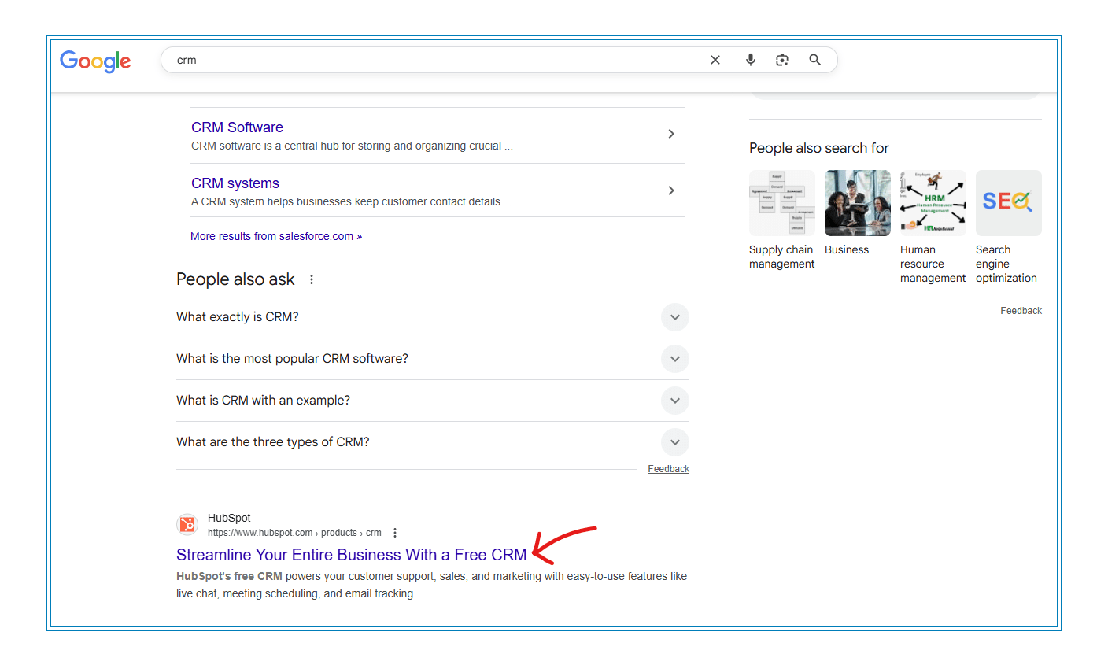The width and height of the screenshot is (1108, 665).
Task: Expand the CRM systems row arrow
Action: click(x=671, y=190)
